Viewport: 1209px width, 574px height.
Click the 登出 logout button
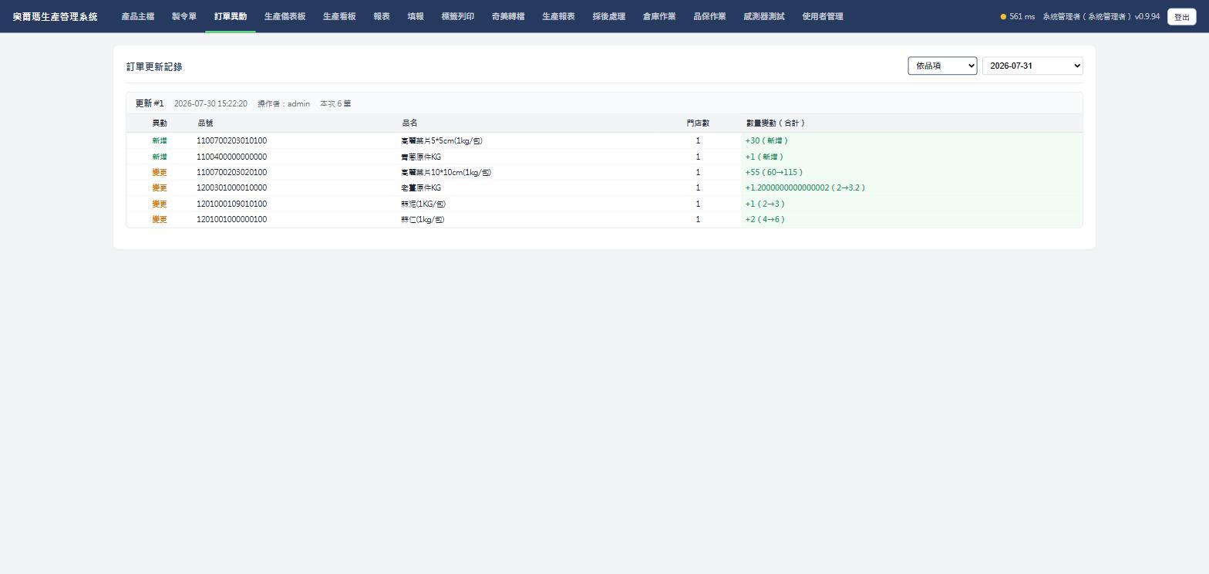click(x=1182, y=17)
